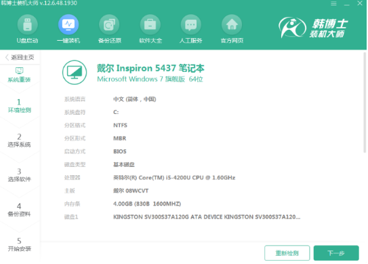Click the 重新检测 re-detect button
This screenshot has width=368, height=264.
[x=287, y=253]
